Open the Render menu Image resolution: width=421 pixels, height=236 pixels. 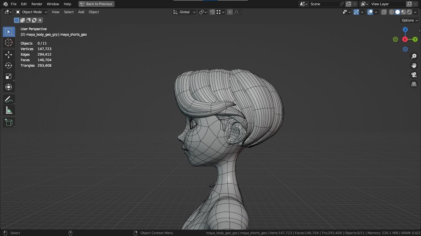[x=37, y=4]
